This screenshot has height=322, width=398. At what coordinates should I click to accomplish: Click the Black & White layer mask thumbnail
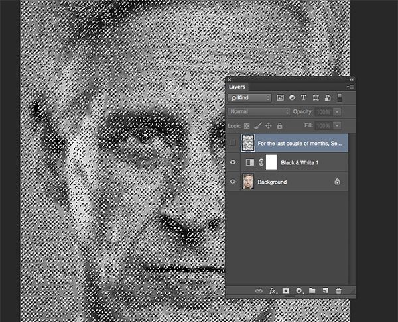[271, 162]
